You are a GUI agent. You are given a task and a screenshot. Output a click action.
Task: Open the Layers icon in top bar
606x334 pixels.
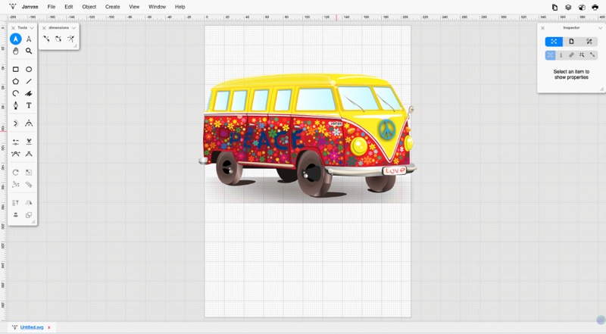click(x=568, y=7)
